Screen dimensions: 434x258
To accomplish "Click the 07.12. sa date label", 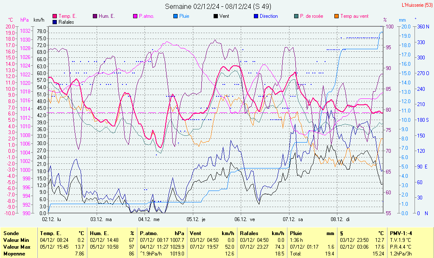I will [x=293, y=219].
